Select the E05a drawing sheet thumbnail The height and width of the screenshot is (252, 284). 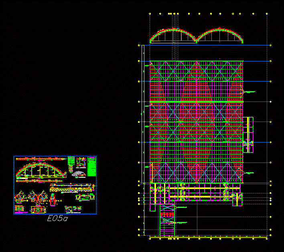(55, 185)
